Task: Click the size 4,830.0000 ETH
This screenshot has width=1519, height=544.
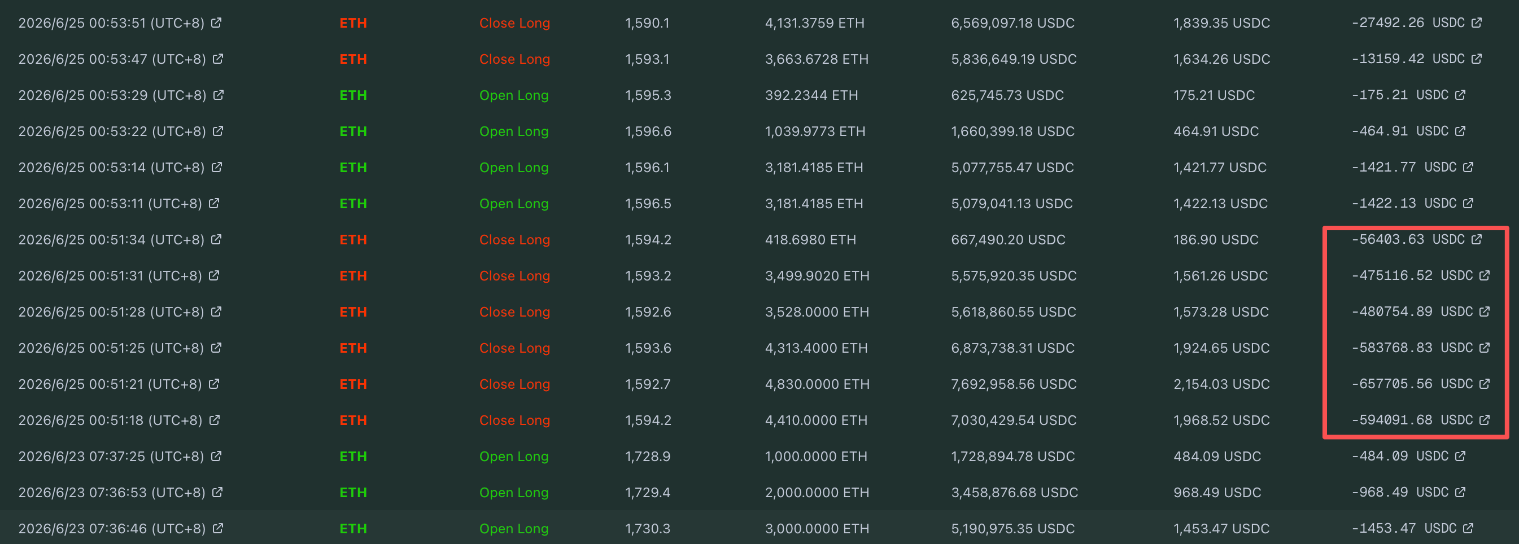Action: point(817,384)
